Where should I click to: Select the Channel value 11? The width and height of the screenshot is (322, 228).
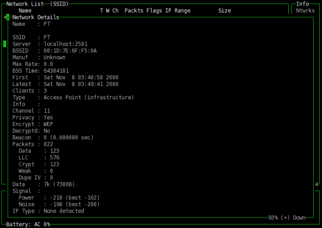click(47, 111)
